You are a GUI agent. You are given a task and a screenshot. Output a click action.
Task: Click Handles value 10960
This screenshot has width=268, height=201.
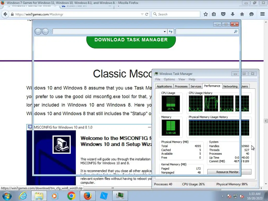pyautogui.click(x=245, y=146)
